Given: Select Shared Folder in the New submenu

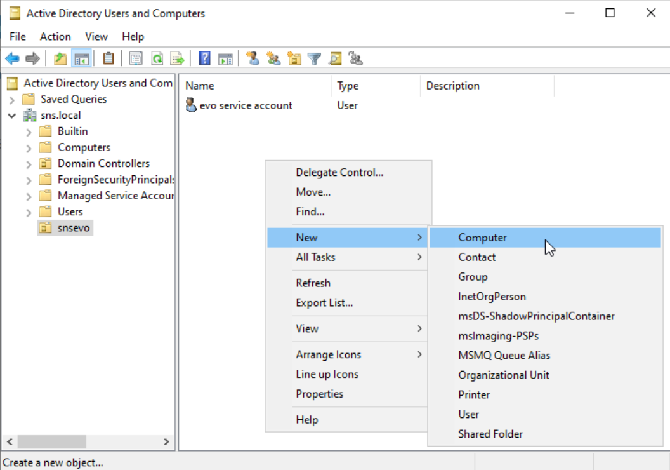Looking at the screenshot, I should tap(545, 434).
